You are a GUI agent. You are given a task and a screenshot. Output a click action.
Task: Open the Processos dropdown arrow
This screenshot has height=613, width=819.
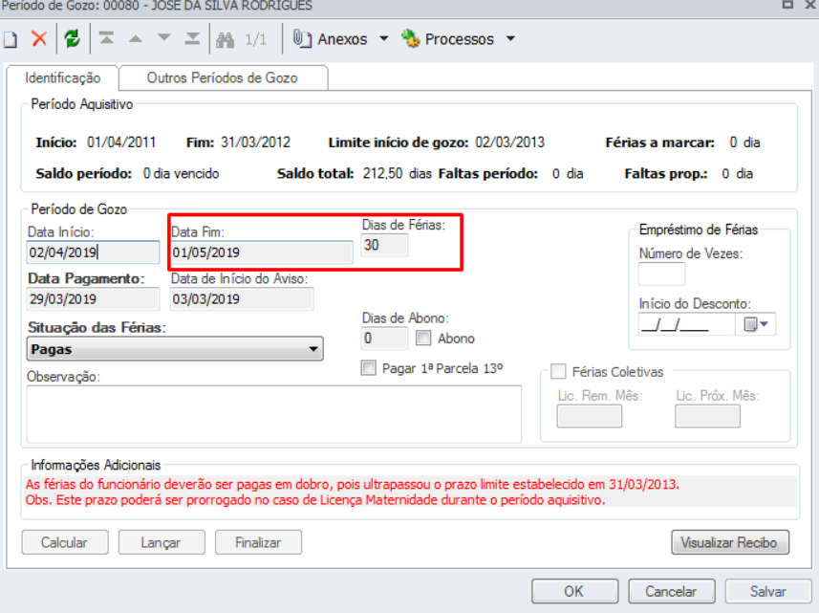tap(511, 38)
